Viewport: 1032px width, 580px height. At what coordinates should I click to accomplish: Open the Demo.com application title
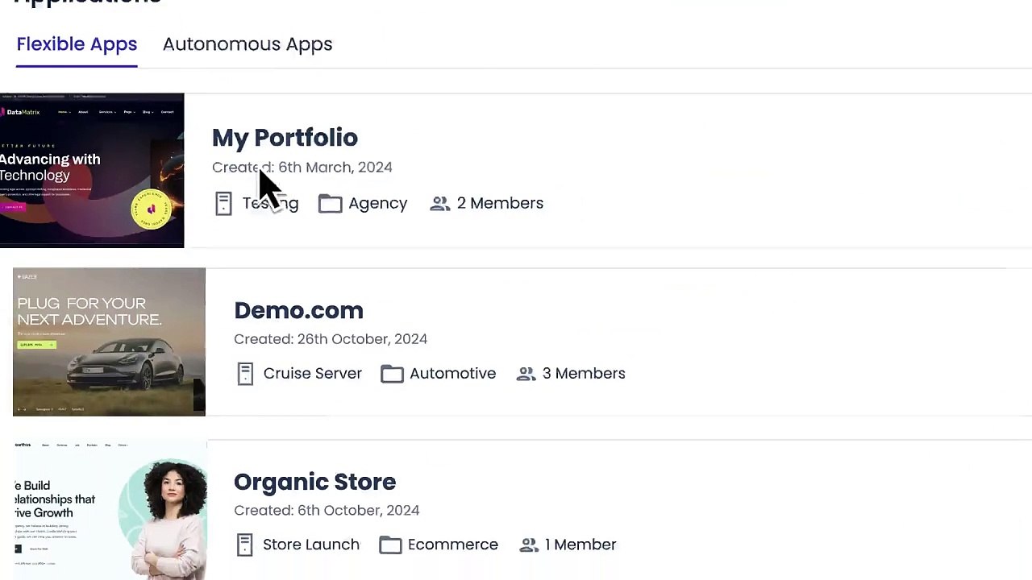[x=298, y=310]
